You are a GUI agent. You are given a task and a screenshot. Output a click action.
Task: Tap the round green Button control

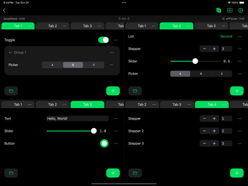[104, 143]
